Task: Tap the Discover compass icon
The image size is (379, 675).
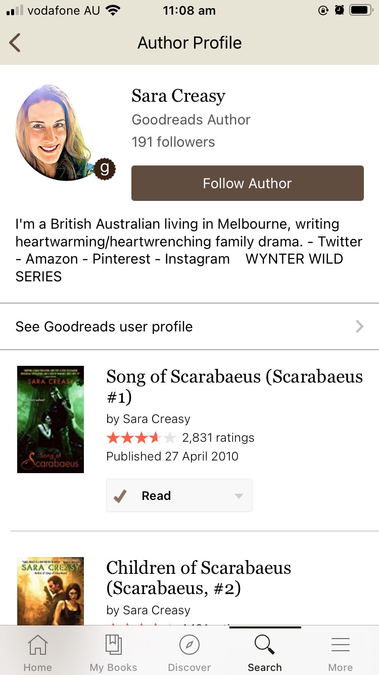Action: tap(189, 645)
